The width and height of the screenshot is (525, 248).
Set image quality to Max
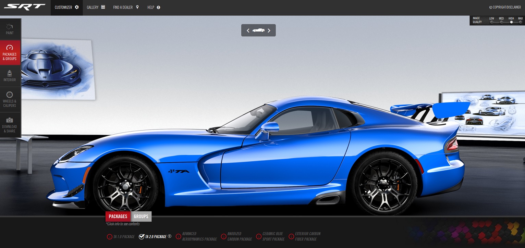[521, 22]
